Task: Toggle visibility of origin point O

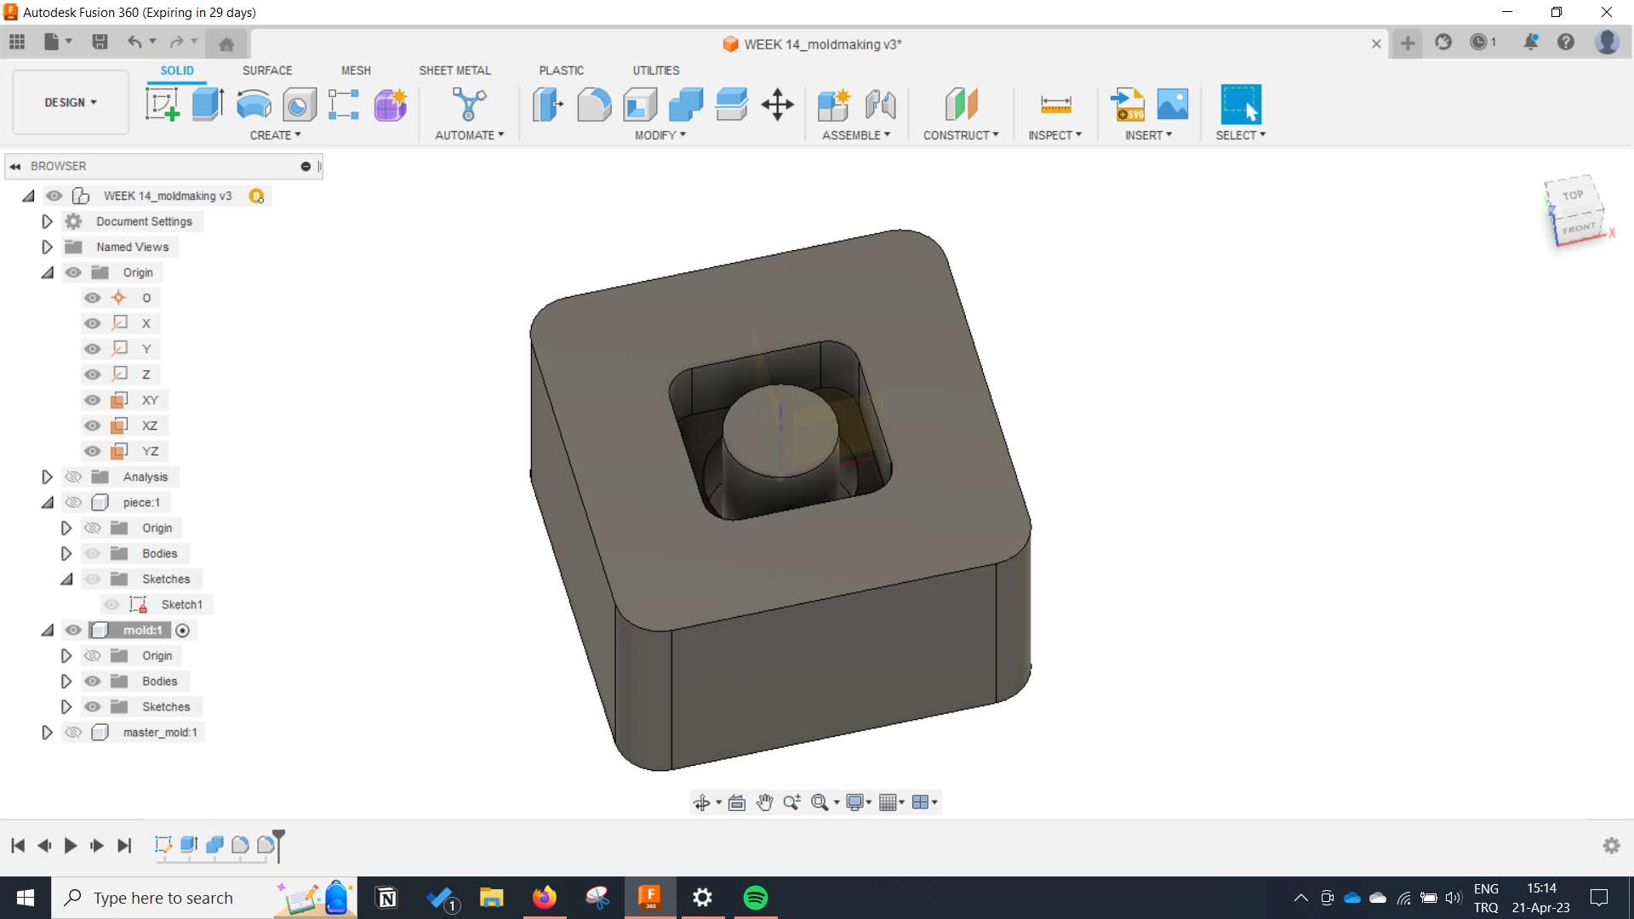Action: (93, 298)
